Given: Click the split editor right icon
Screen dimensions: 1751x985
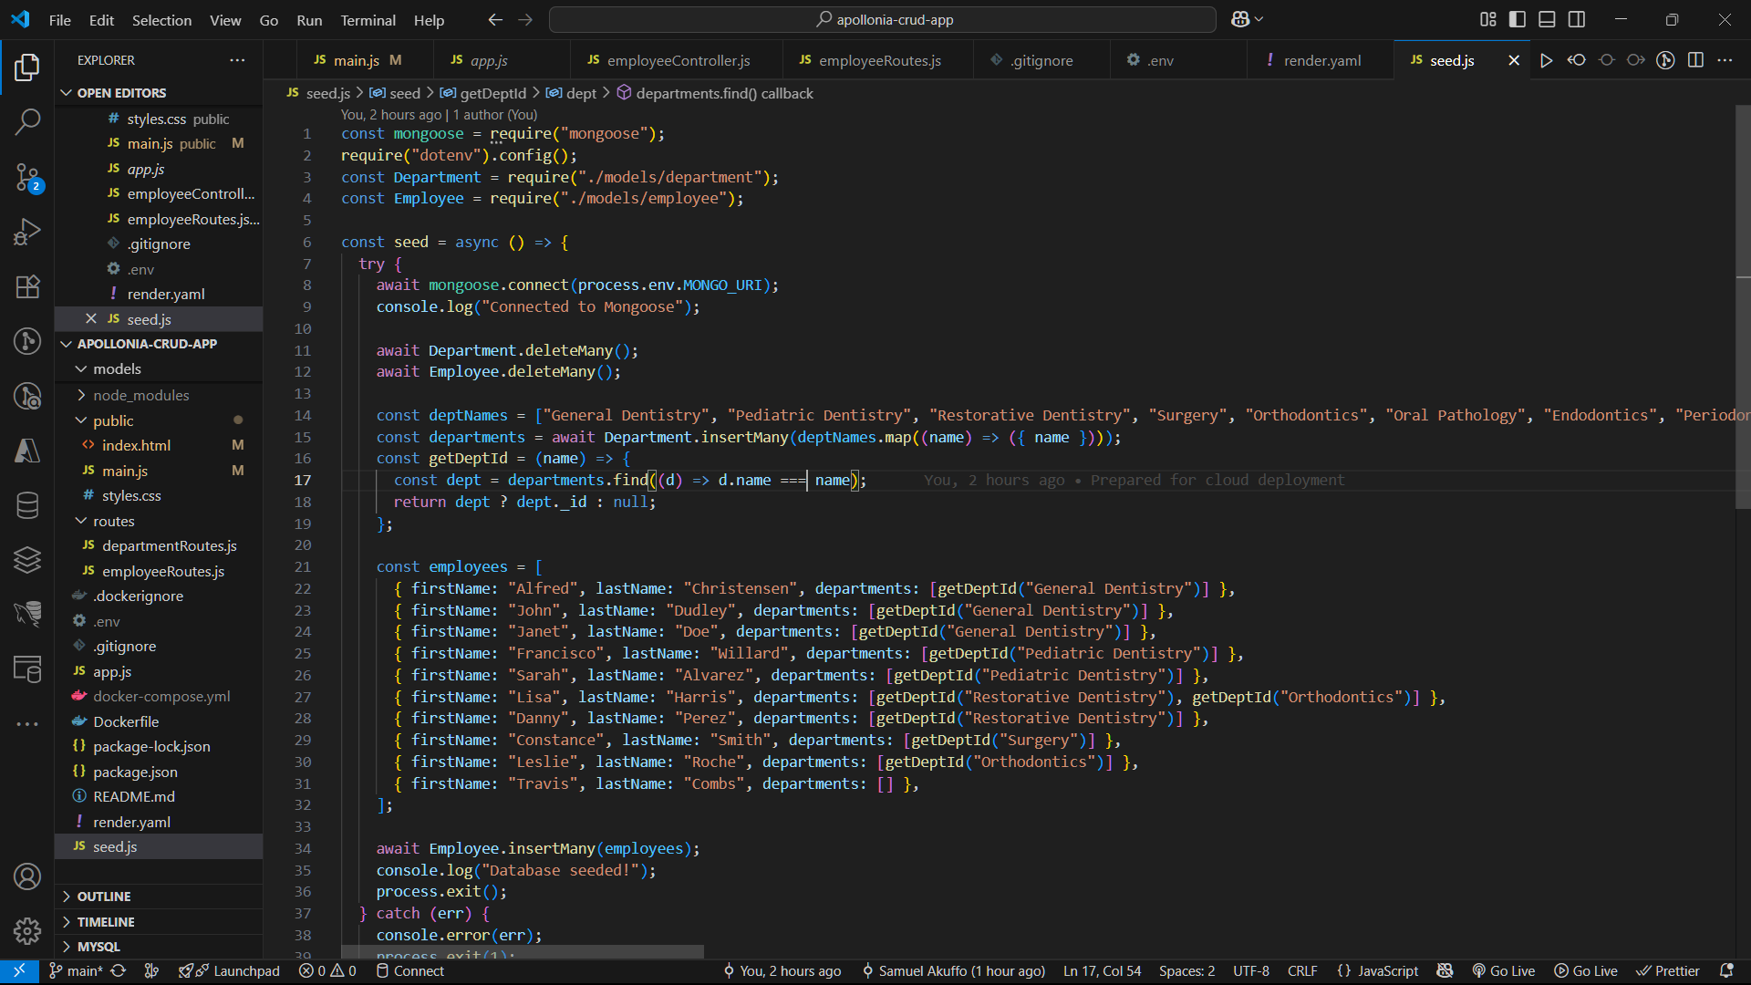Looking at the screenshot, I should tap(1695, 60).
